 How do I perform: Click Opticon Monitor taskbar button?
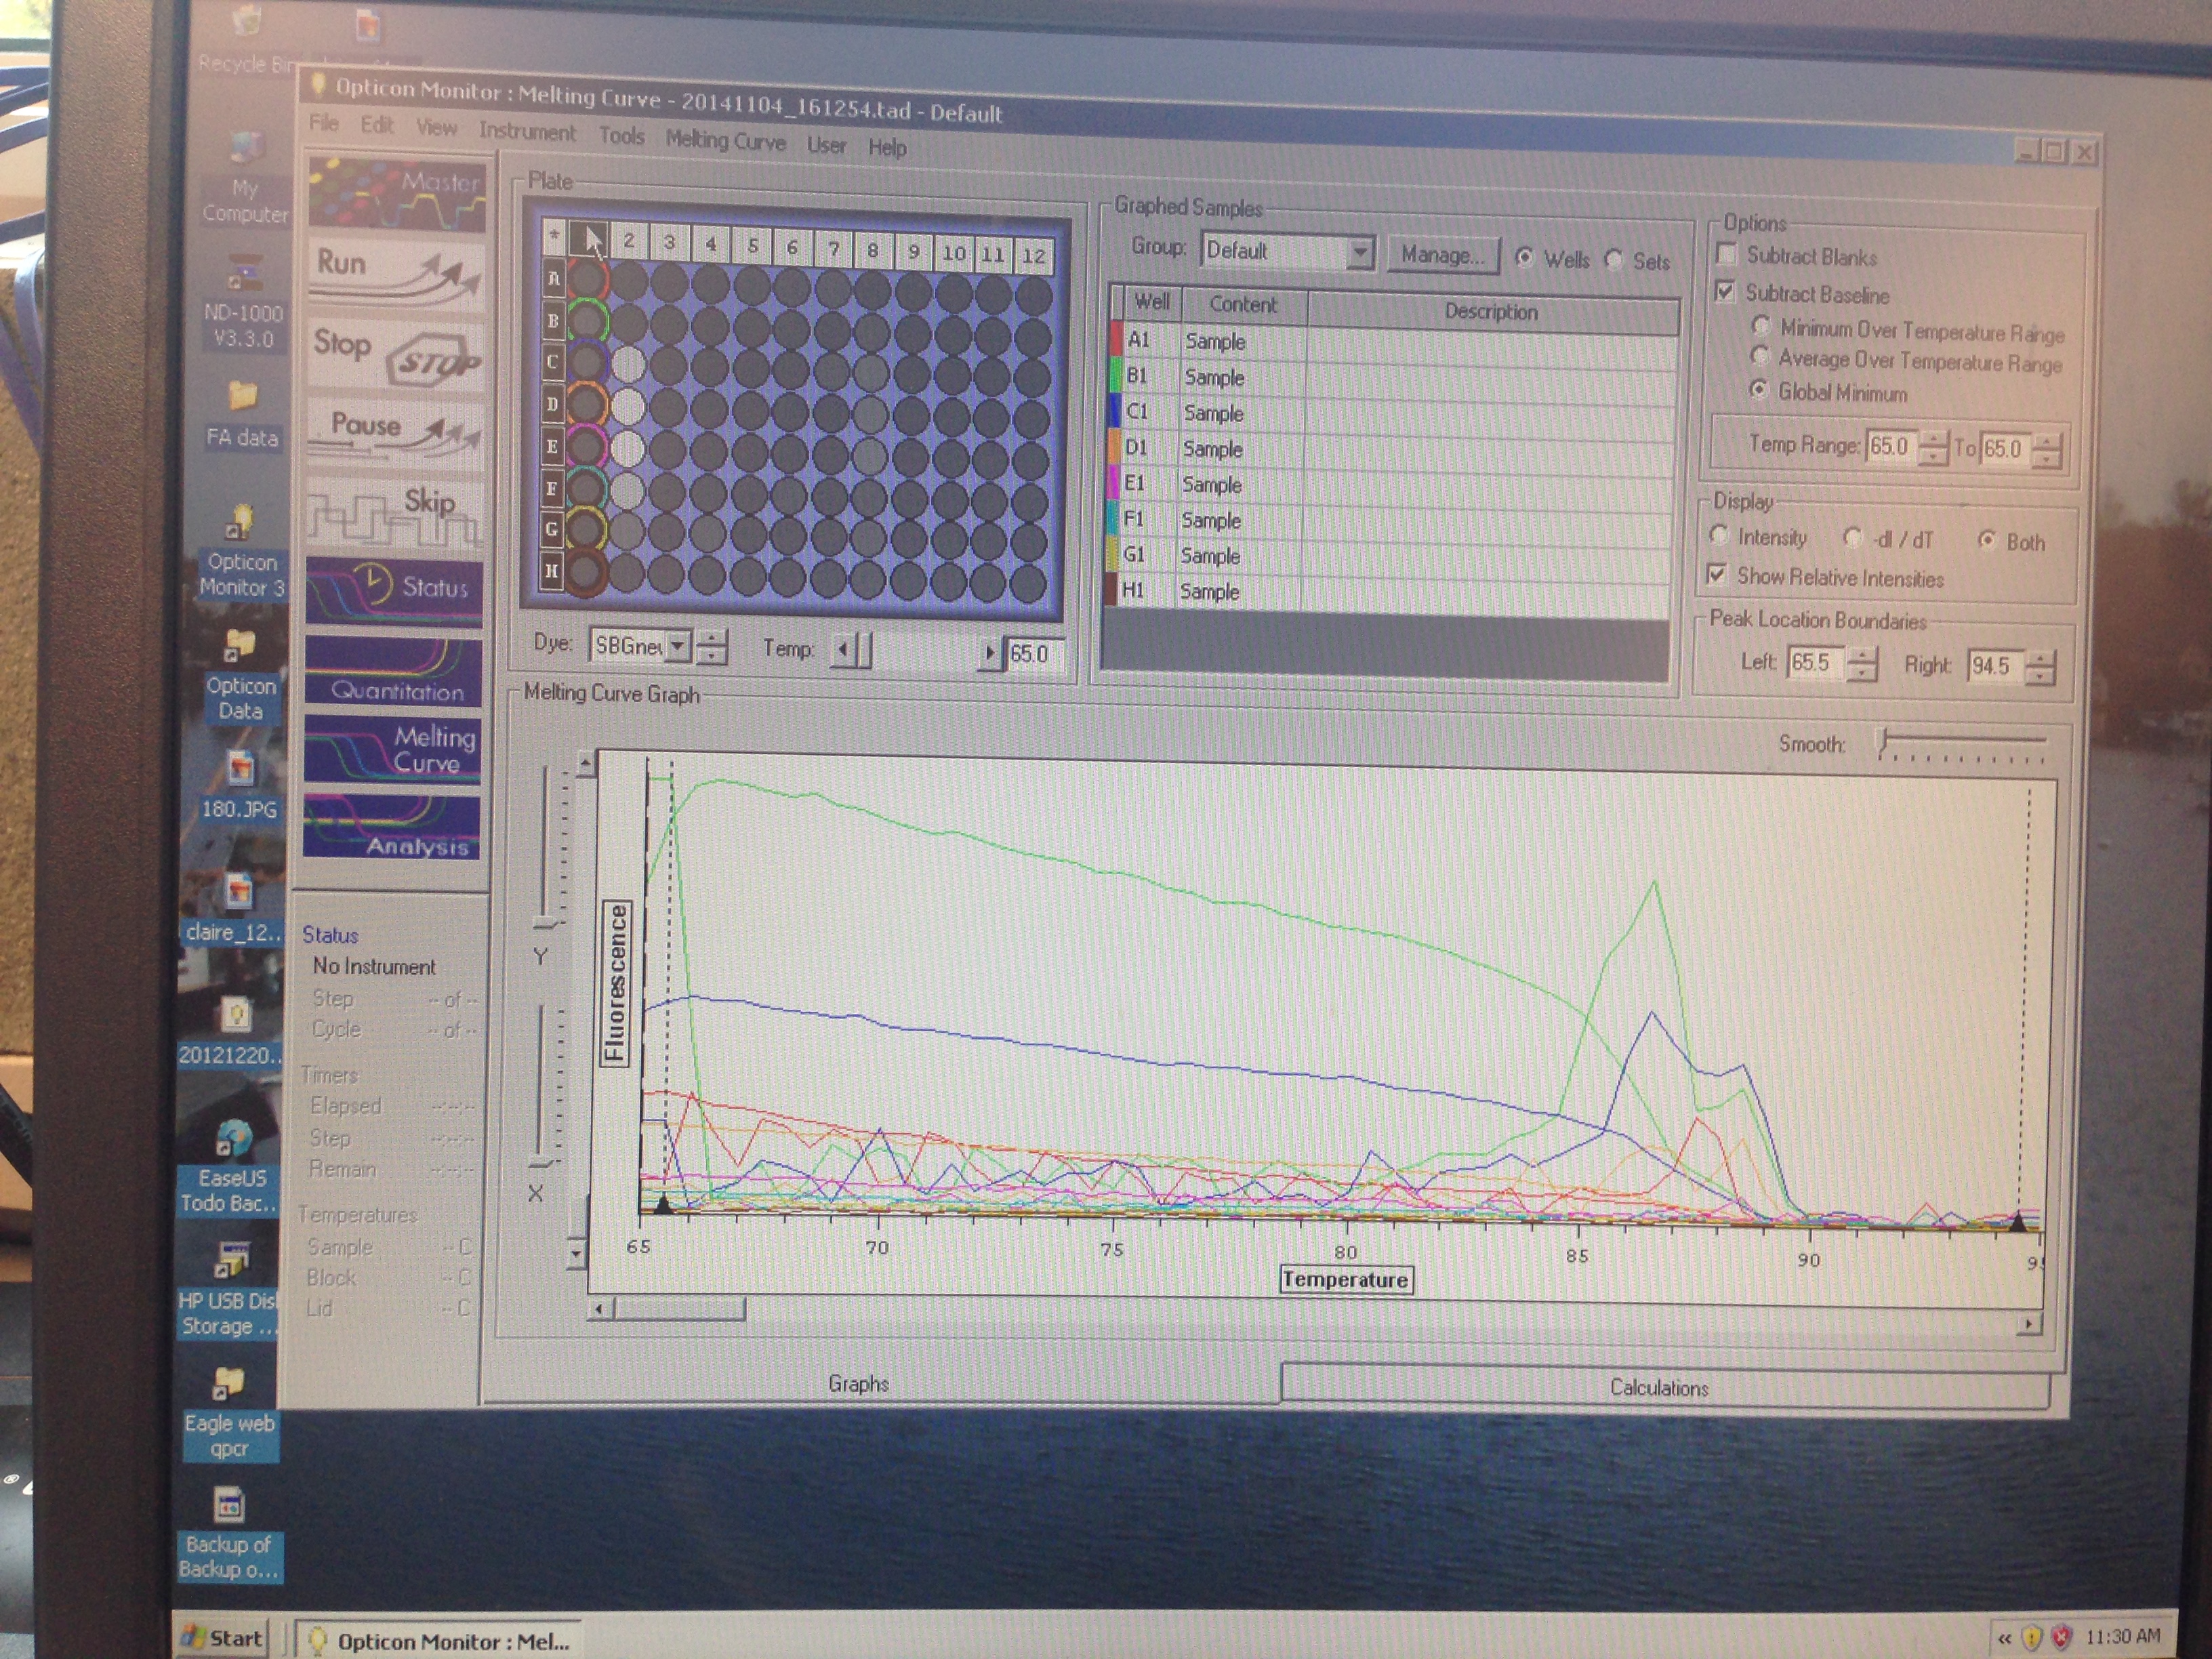[x=438, y=1640]
